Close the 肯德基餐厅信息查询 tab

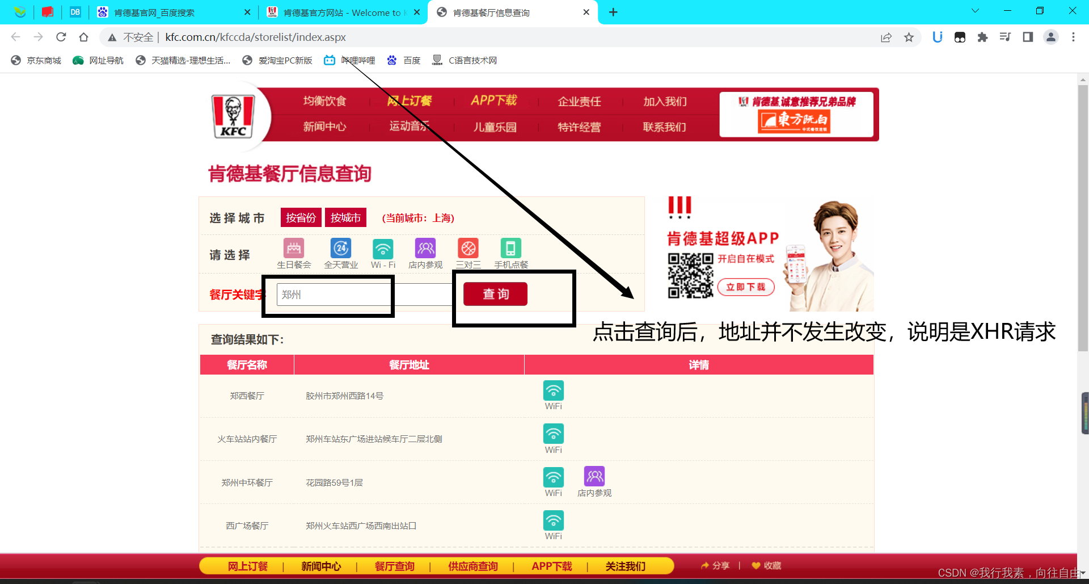pyautogui.click(x=586, y=12)
